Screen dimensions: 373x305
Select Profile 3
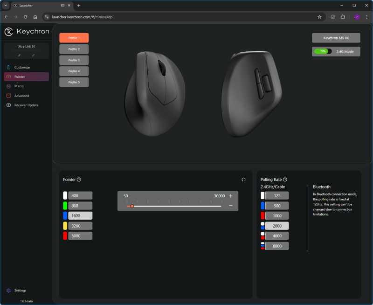pyautogui.click(x=74, y=60)
